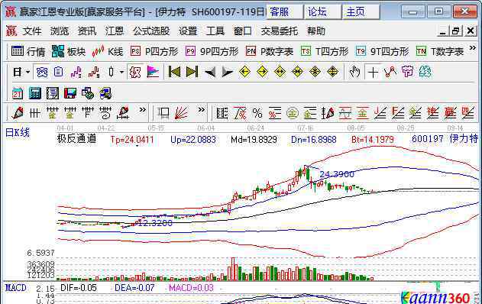Click the colored flag chart icon

pyautogui.click(x=153, y=73)
